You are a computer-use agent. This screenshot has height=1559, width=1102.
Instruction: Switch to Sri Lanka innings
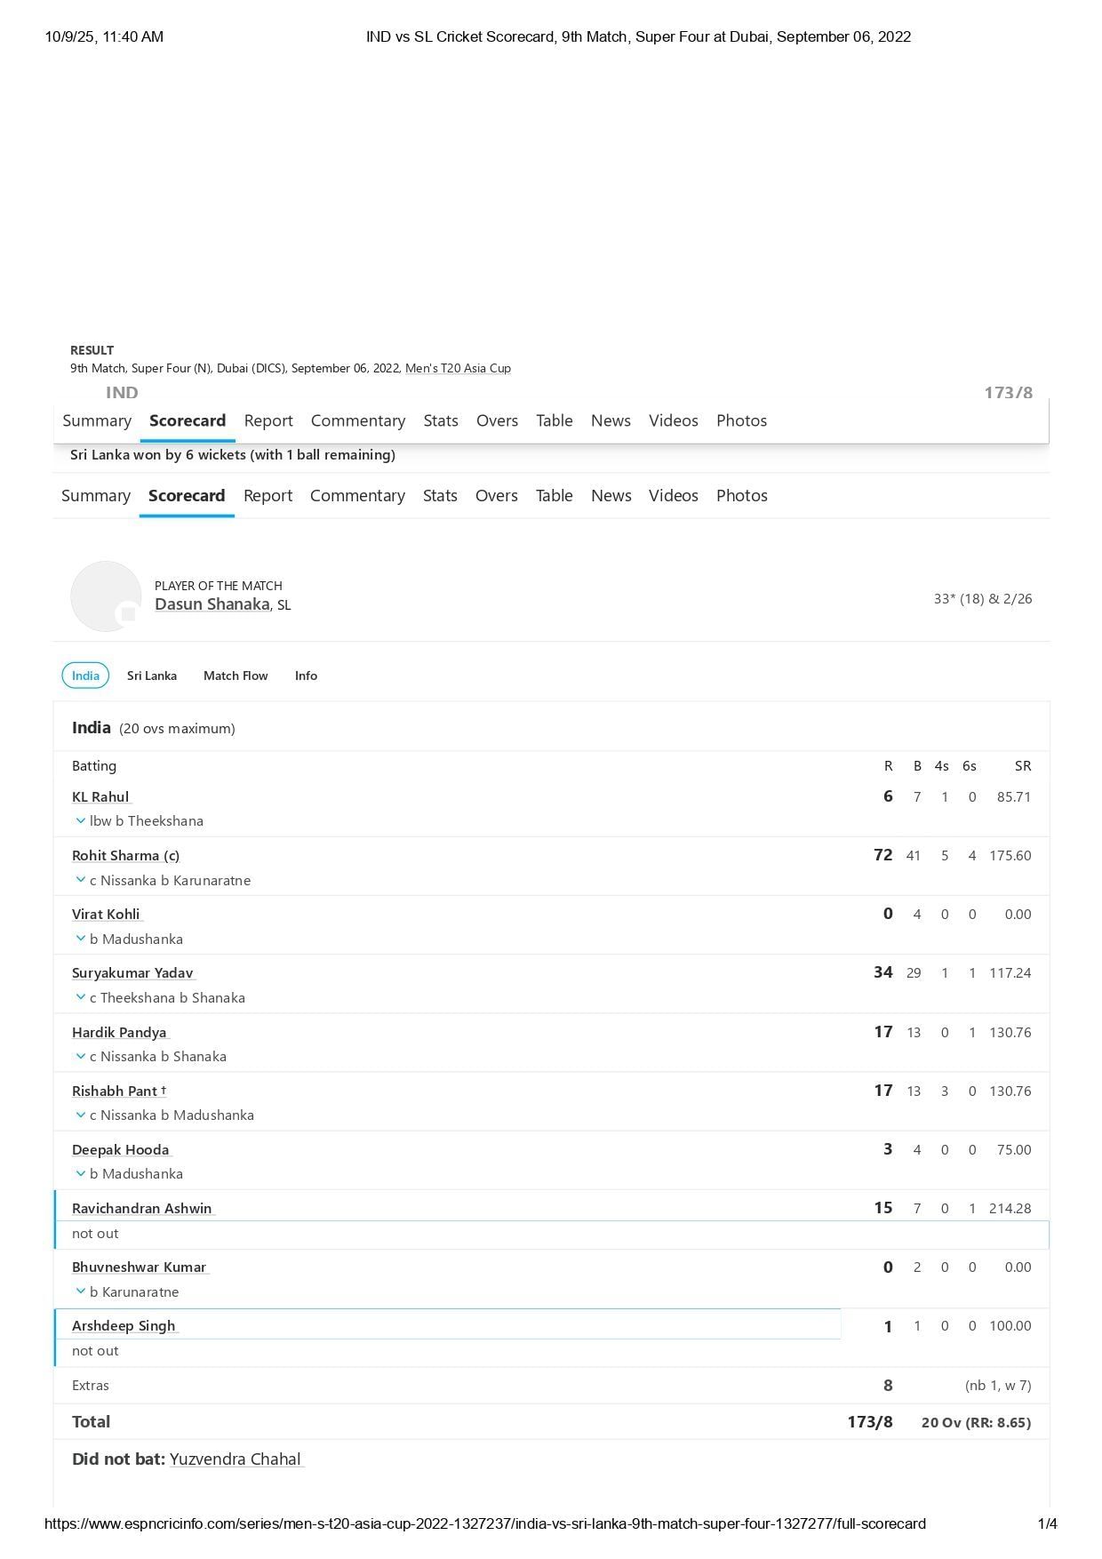152,676
